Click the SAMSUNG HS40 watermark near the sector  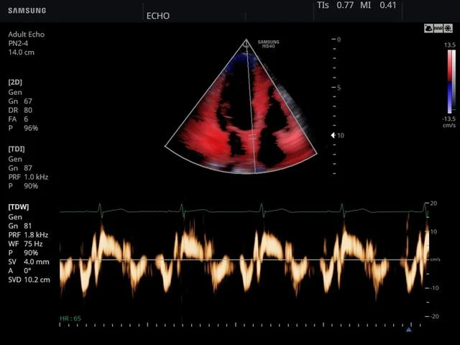[x=268, y=44]
